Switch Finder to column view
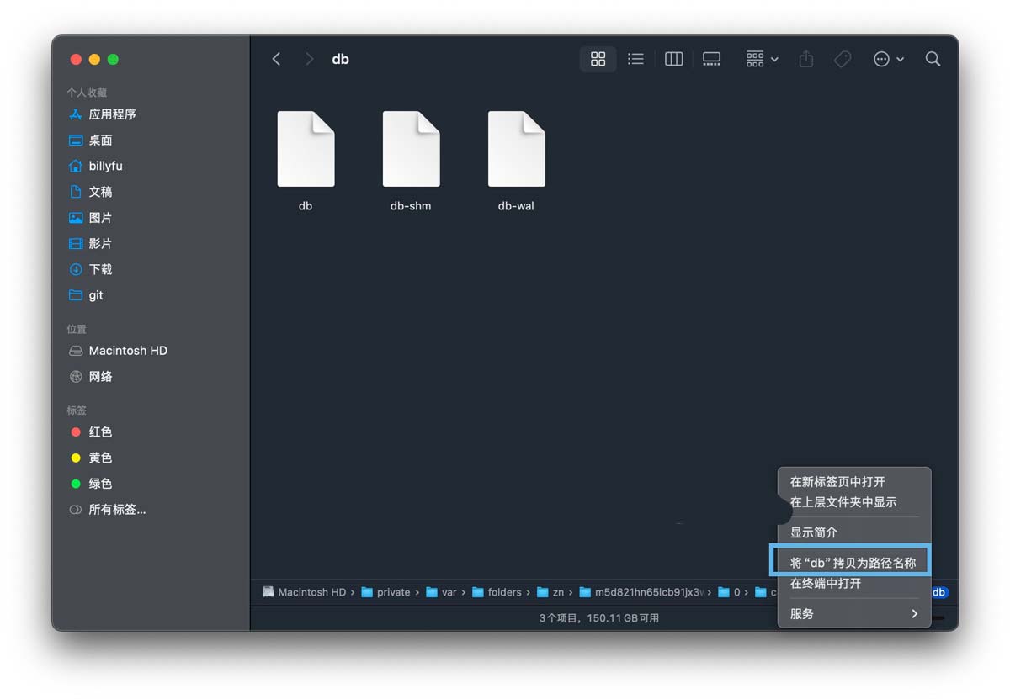The width and height of the screenshot is (1010, 699). pyautogui.click(x=673, y=59)
